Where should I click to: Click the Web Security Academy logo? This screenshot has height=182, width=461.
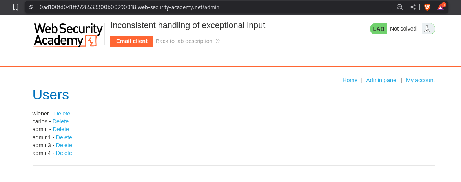click(x=68, y=35)
